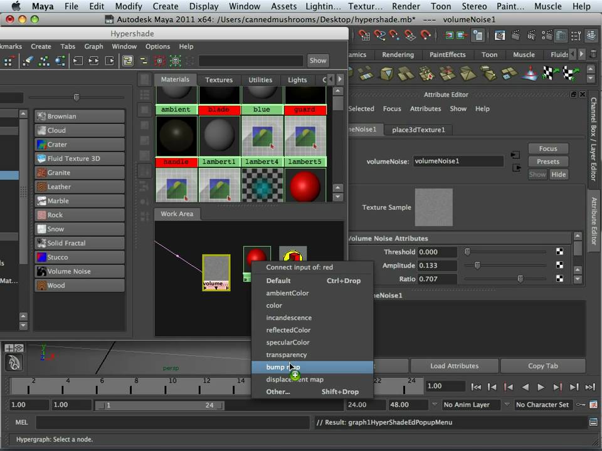Click the Threshold value field
The image size is (602, 451).
437,252
